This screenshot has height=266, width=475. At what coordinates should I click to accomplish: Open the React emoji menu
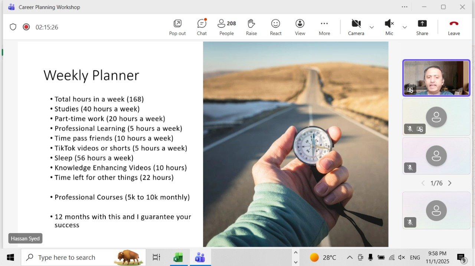coord(275,27)
